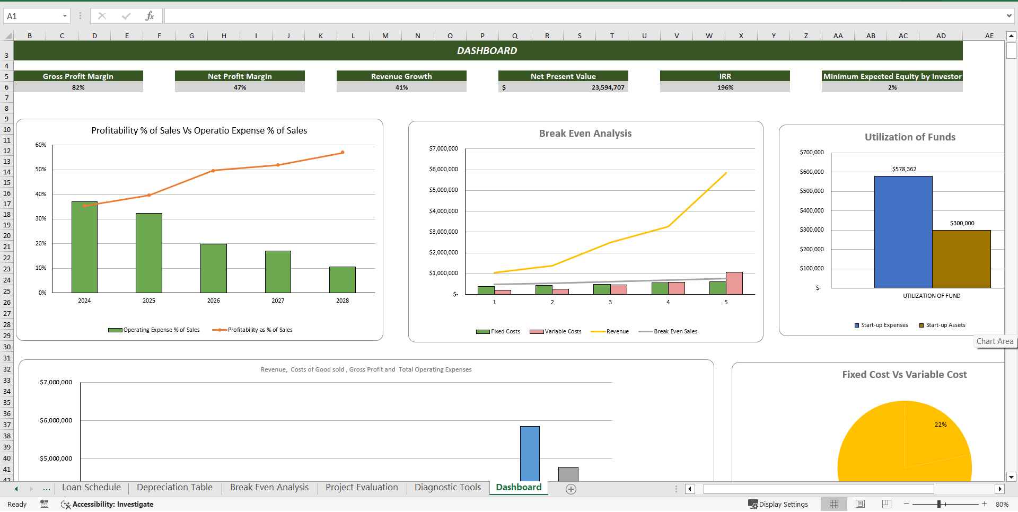Screen dimensions: 1018x512
Task: Click the IRR 196% value cell
Action: 725,87
